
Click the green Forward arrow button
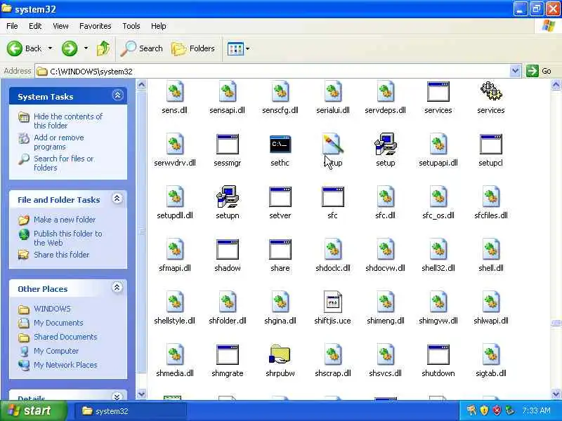[x=70, y=48]
